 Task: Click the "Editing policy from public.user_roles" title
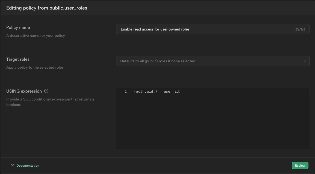(x=47, y=8)
